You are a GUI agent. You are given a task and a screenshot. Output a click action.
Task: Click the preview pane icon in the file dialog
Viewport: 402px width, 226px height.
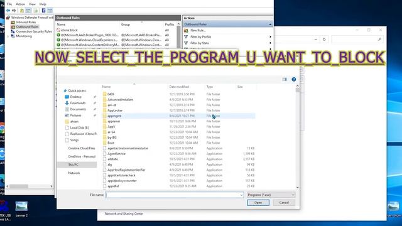click(x=285, y=80)
